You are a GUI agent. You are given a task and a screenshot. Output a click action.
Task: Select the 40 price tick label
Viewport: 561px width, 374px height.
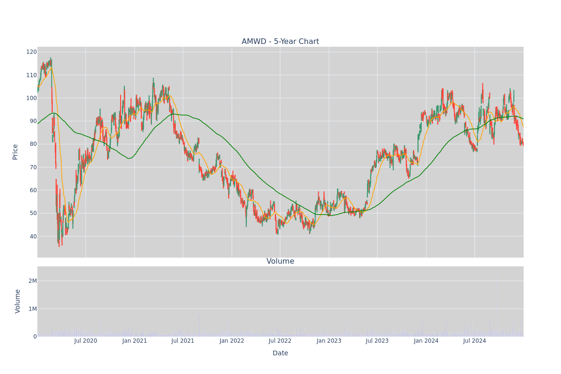[x=33, y=237]
